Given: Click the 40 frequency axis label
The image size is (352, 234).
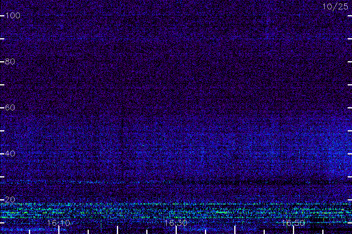Looking at the screenshot, I should [10, 154].
